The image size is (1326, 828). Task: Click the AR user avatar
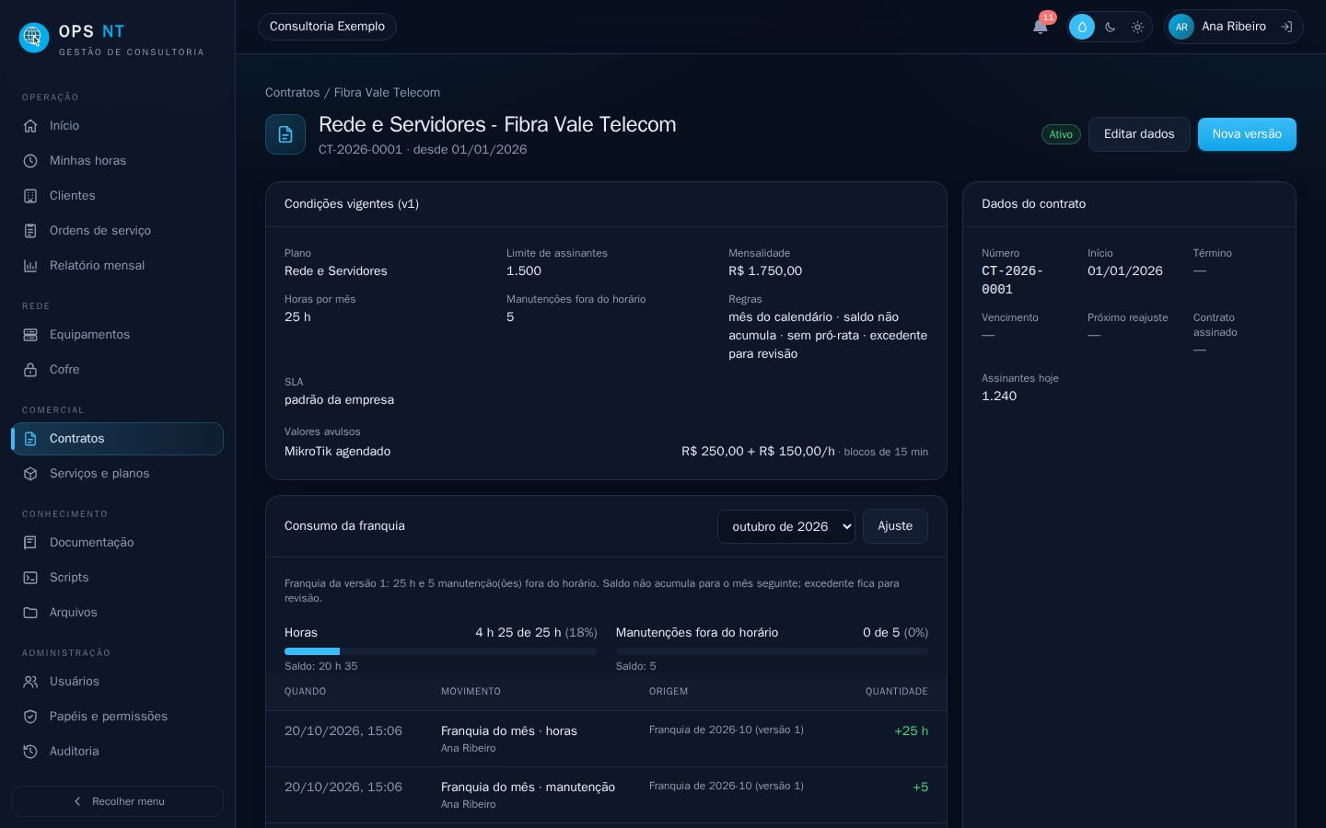pos(1181,27)
